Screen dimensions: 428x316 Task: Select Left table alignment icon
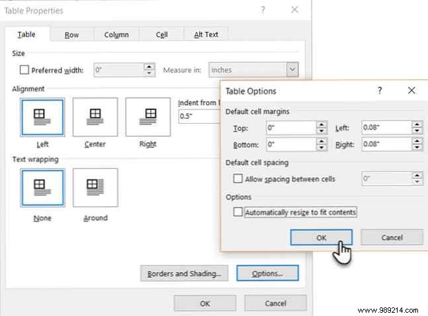(42, 117)
